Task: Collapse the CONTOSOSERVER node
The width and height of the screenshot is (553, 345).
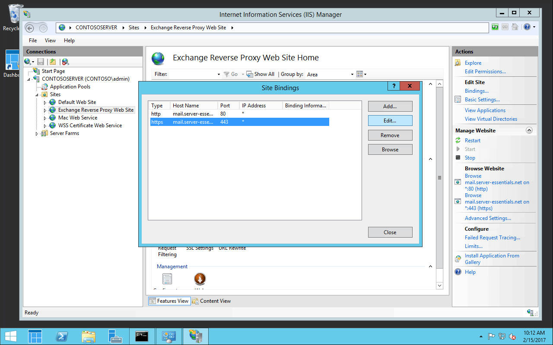Action: pos(29,79)
